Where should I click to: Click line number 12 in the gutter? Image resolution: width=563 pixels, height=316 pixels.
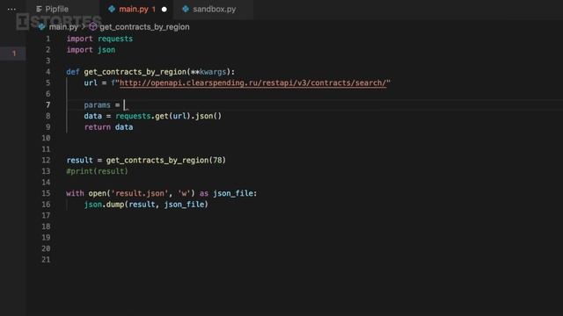click(x=46, y=160)
